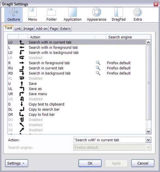Click the RL gesture arrow icon
Screen dimensions: 160x172
pos(22,78)
